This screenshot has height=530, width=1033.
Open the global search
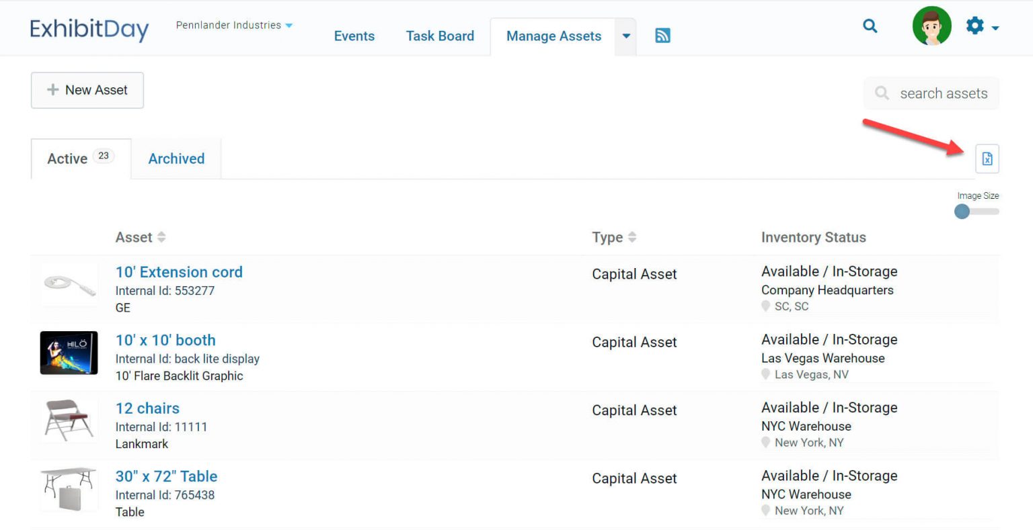point(870,26)
